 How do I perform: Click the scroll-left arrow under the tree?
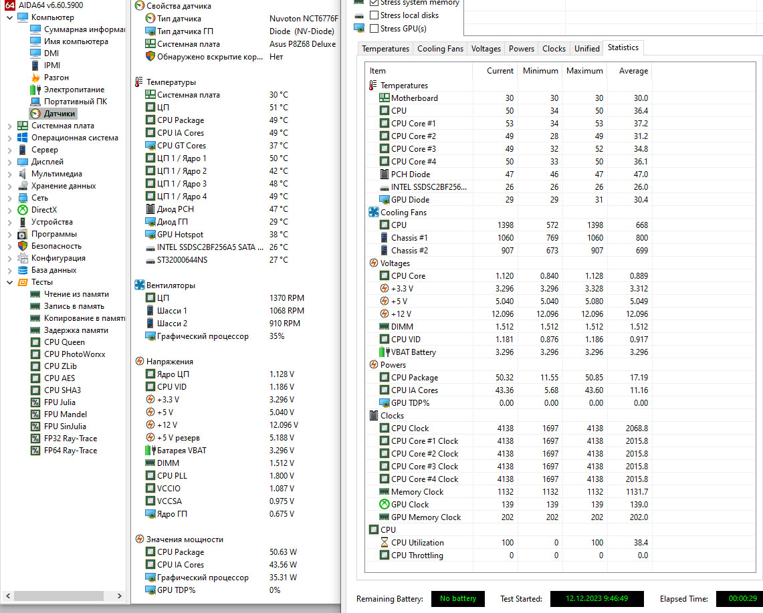point(7,596)
